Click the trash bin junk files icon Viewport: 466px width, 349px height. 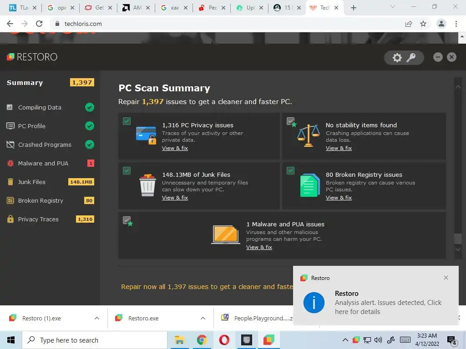click(148, 185)
